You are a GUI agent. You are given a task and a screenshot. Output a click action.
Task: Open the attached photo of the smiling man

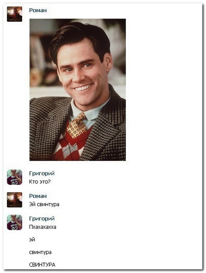[78, 90]
